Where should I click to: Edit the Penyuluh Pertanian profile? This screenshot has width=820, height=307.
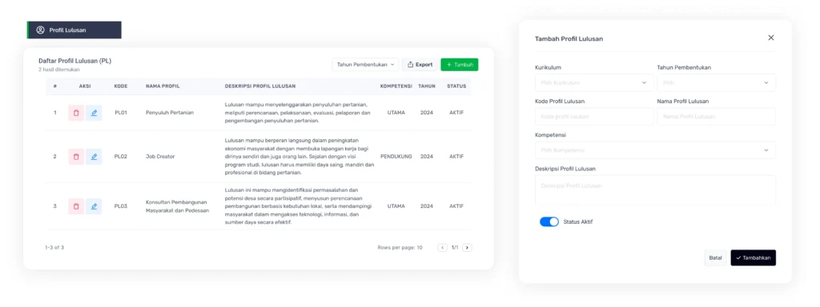pos(94,113)
